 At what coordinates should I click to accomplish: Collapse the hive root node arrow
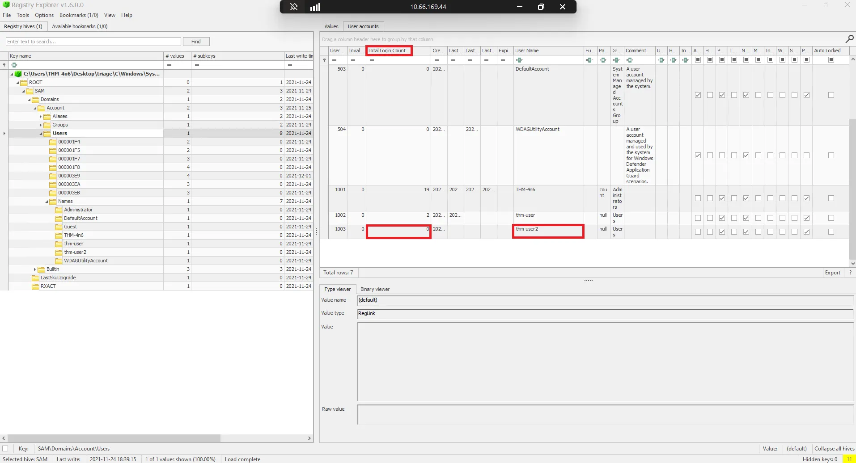click(x=12, y=74)
